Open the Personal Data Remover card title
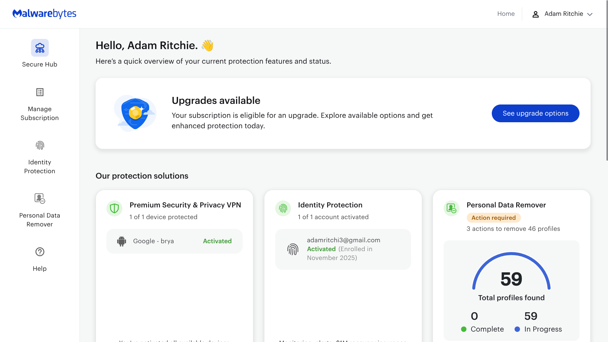This screenshot has width=608, height=342. (x=506, y=205)
